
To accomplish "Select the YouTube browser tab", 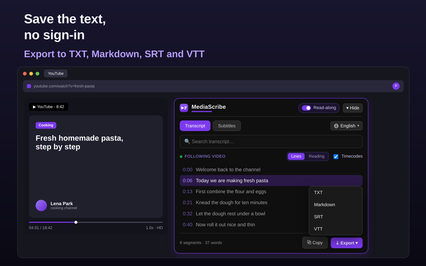I will click(56, 73).
